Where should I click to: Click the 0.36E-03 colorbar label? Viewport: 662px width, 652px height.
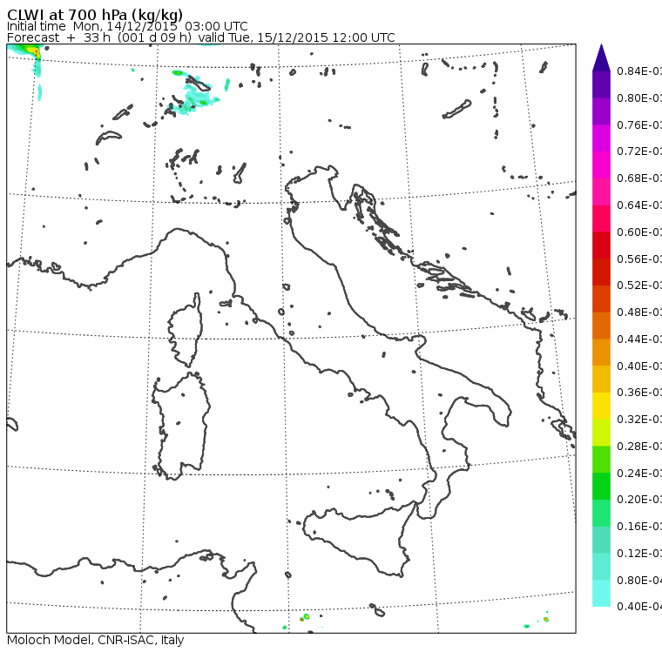click(639, 393)
